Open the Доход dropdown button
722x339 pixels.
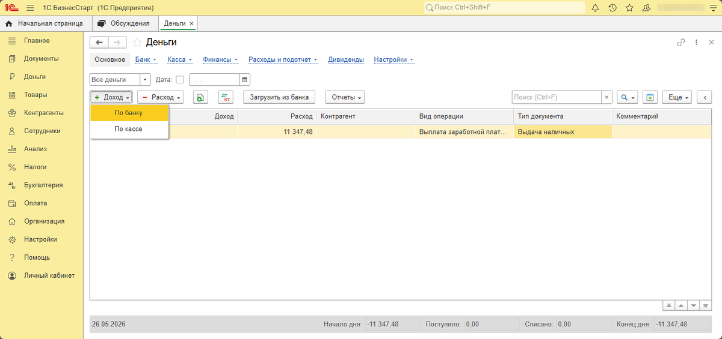(x=111, y=97)
